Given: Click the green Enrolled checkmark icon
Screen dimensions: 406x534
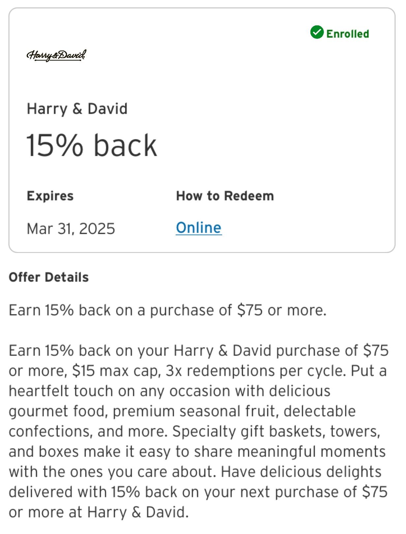Looking at the screenshot, I should coord(317,32).
